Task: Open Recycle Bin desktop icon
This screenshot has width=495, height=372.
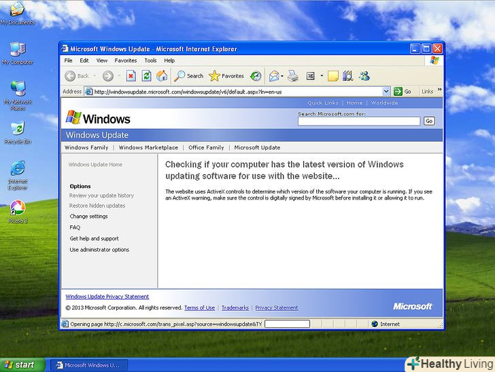Action: point(18,133)
